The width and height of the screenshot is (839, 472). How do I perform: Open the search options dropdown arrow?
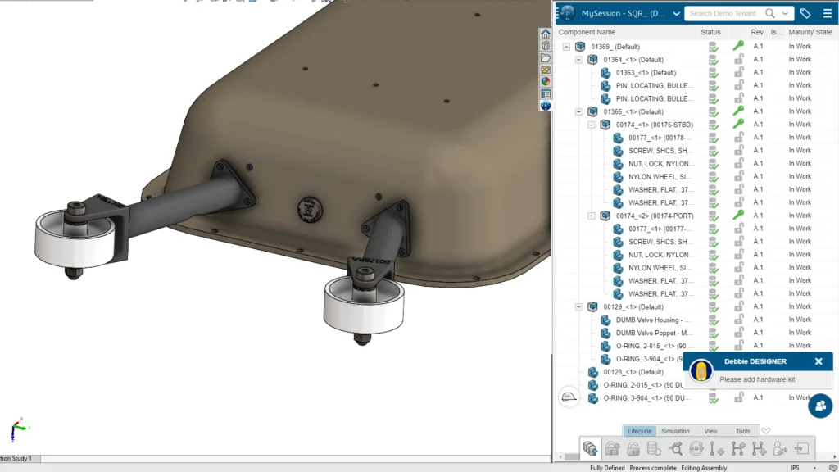[785, 13]
